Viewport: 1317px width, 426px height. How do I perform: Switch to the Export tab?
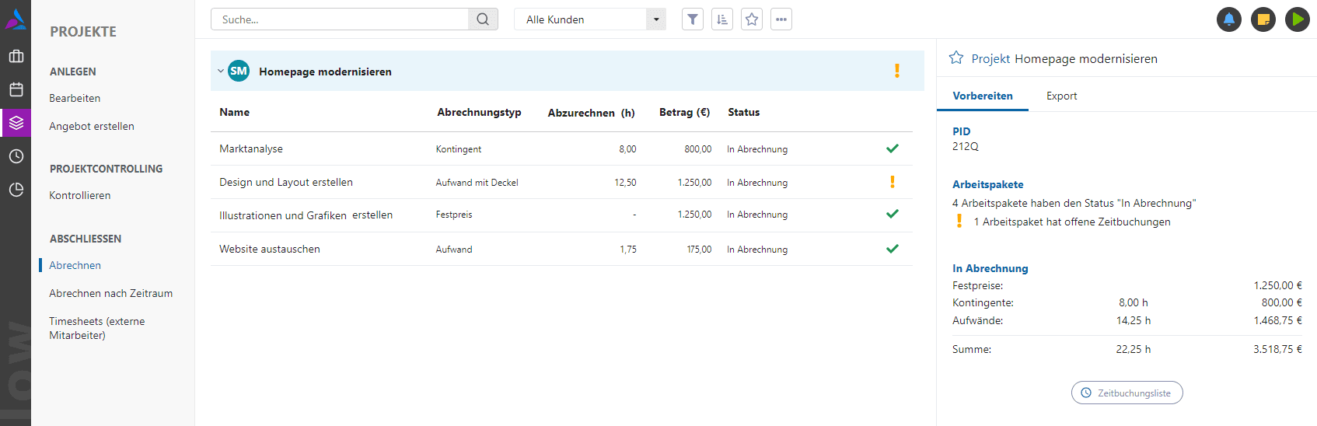1061,96
